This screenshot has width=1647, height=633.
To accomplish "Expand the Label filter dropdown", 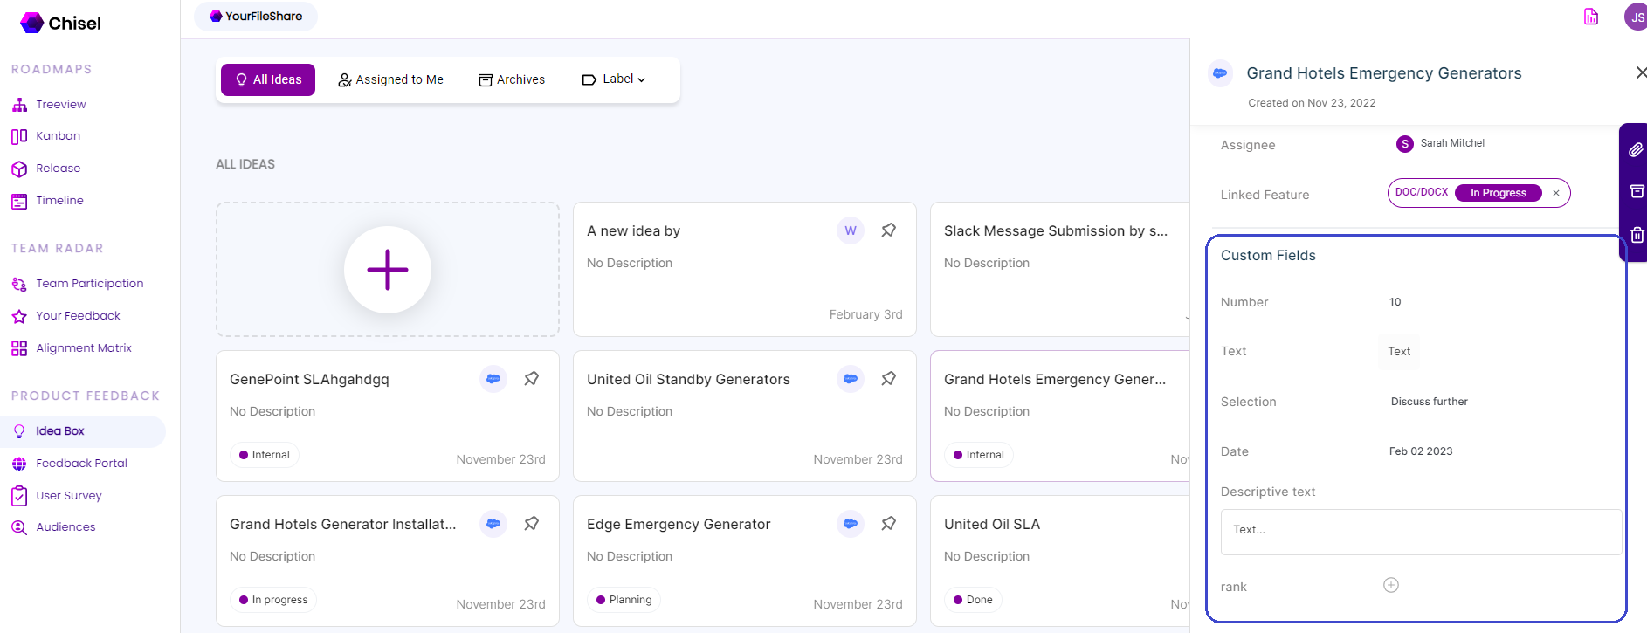I will click(614, 79).
